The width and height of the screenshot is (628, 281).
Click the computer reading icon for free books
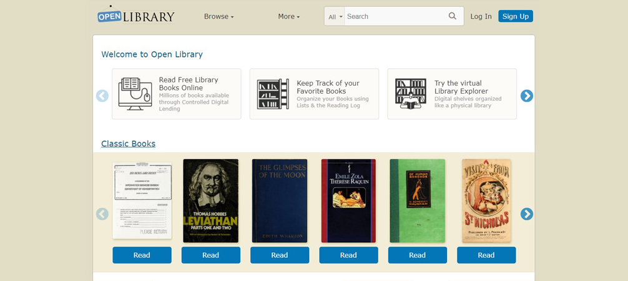tap(135, 94)
